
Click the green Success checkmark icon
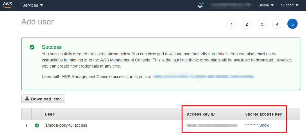(32, 47)
